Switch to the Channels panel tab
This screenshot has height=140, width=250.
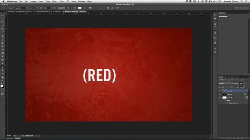click(231, 77)
